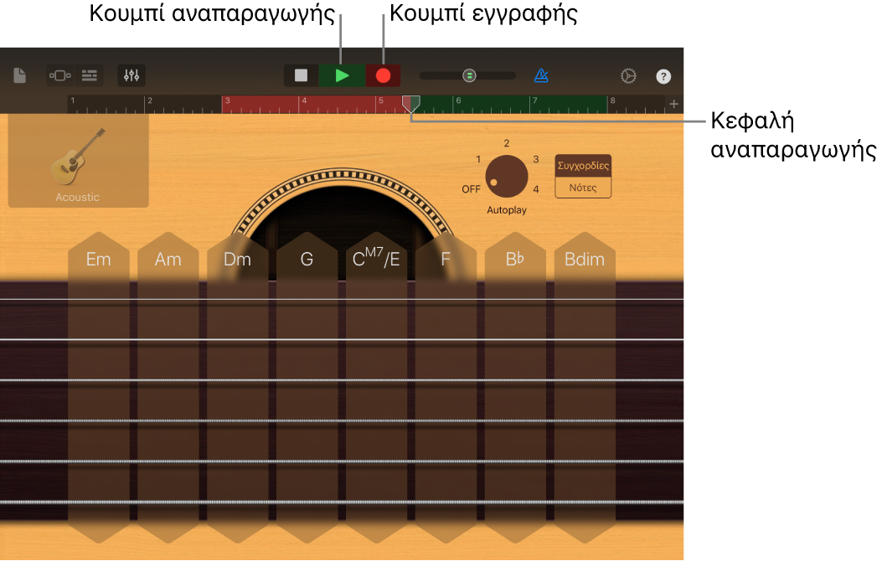Open the track controls mixer

click(132, 75)
